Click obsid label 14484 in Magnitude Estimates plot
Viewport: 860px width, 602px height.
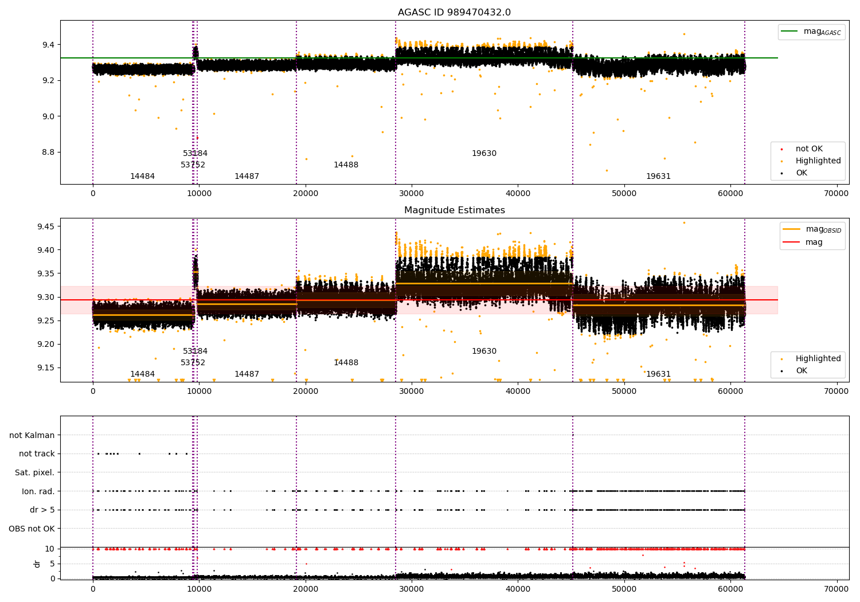pos(142,374)
